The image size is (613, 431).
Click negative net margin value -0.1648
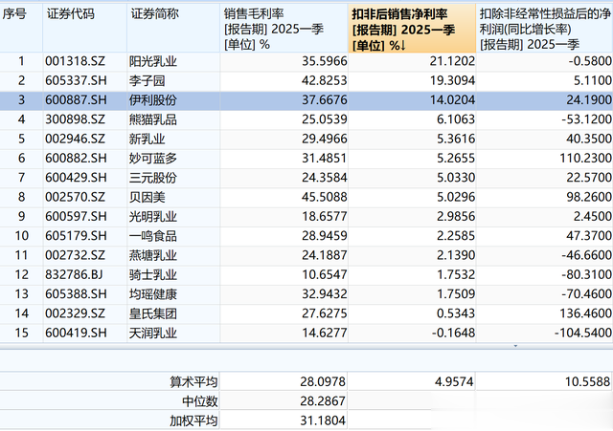pyautogui.click(x=453, y=334)
